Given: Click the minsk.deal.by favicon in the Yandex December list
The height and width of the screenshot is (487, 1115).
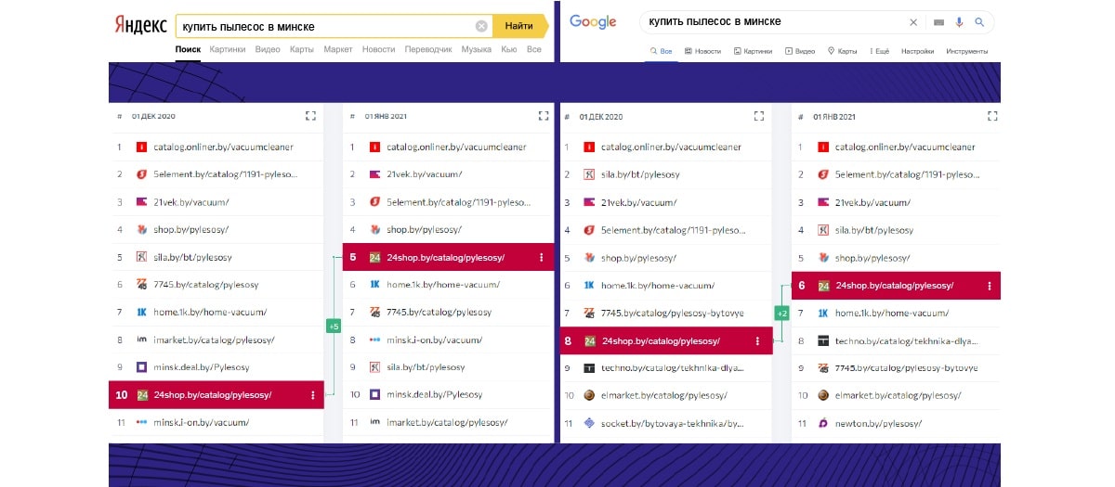Looking at the screenshot, I should [141, 367].
